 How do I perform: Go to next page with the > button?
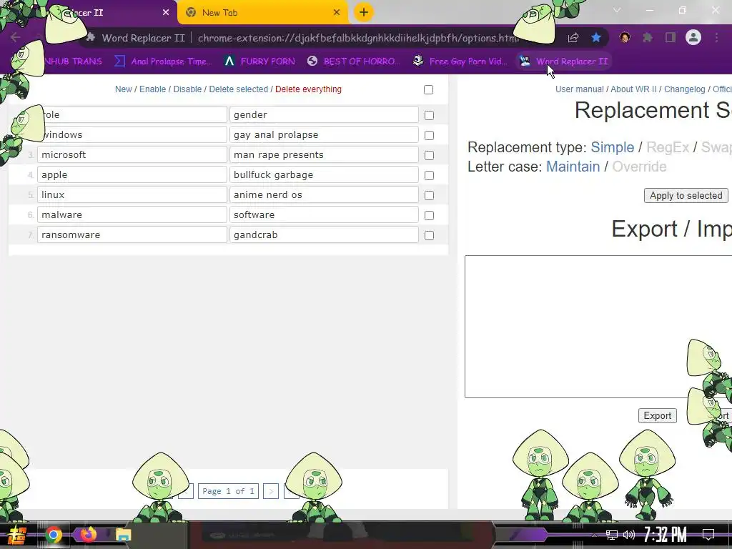click(x=271, y=491)
